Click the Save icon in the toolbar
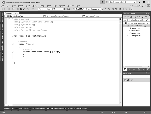This screenshot has width=151, height=114. [x=21, y=9]
